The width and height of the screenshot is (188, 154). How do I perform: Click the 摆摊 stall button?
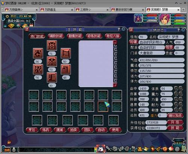tap(60, 130)
